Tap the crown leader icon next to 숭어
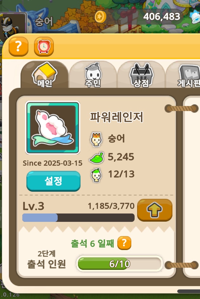The image size is (200, 299). 96,139
